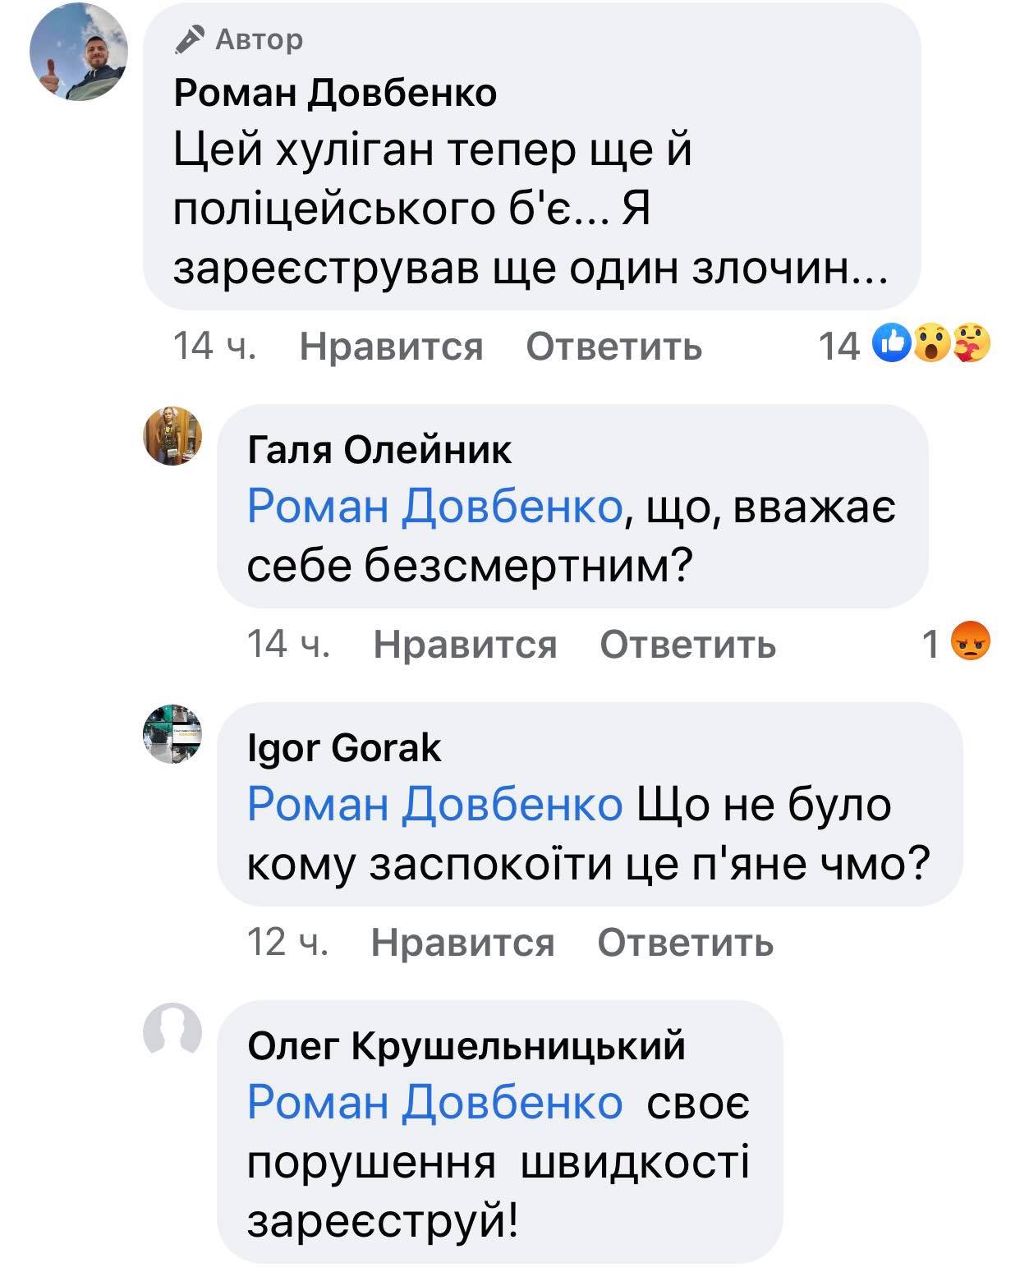
Task: Open the Галя Олейник name link
Action: 379,450
